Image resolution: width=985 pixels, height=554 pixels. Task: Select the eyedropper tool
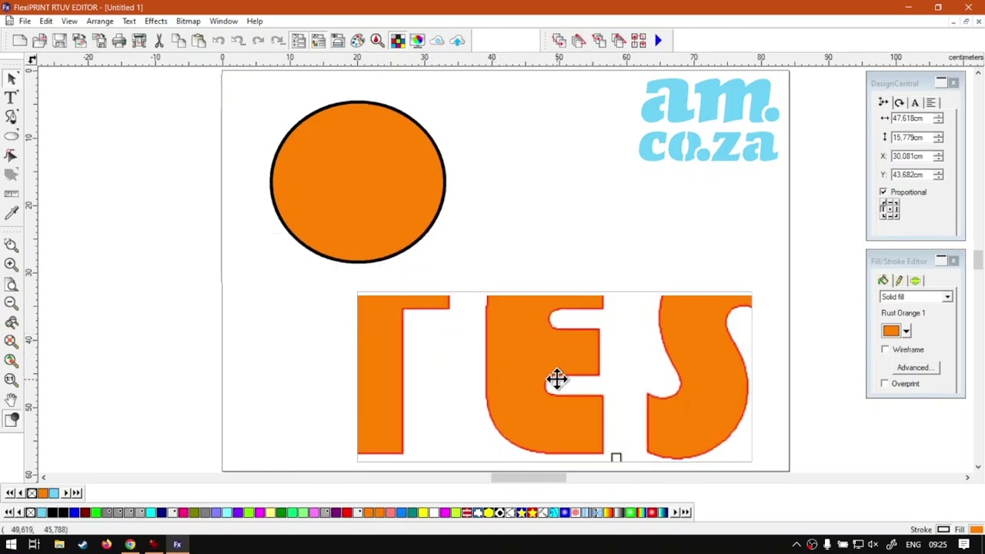(12, 213)
